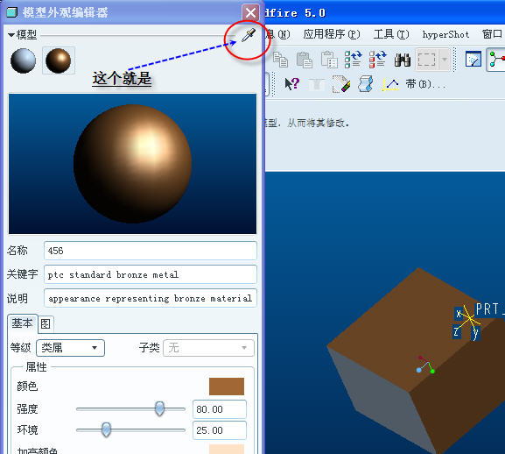Click the Copy toolbar icon
Viewport: 505px width, 454px height.
(280, 60)
